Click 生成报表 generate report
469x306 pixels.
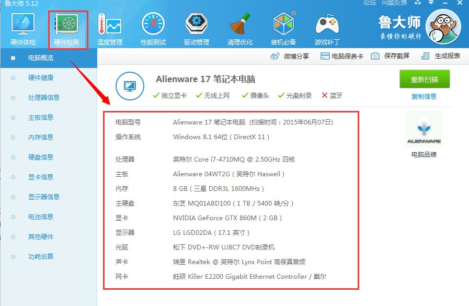point(441,56)
